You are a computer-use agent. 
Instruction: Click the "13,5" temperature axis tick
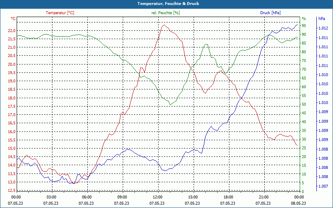[12, 174]
